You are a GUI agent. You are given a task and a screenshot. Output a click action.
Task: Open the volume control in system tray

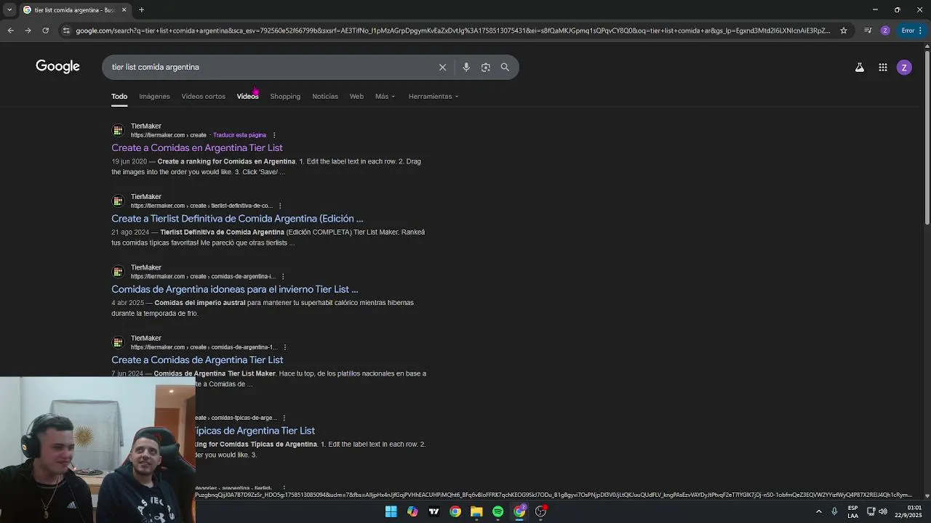[x=883, y=511]
